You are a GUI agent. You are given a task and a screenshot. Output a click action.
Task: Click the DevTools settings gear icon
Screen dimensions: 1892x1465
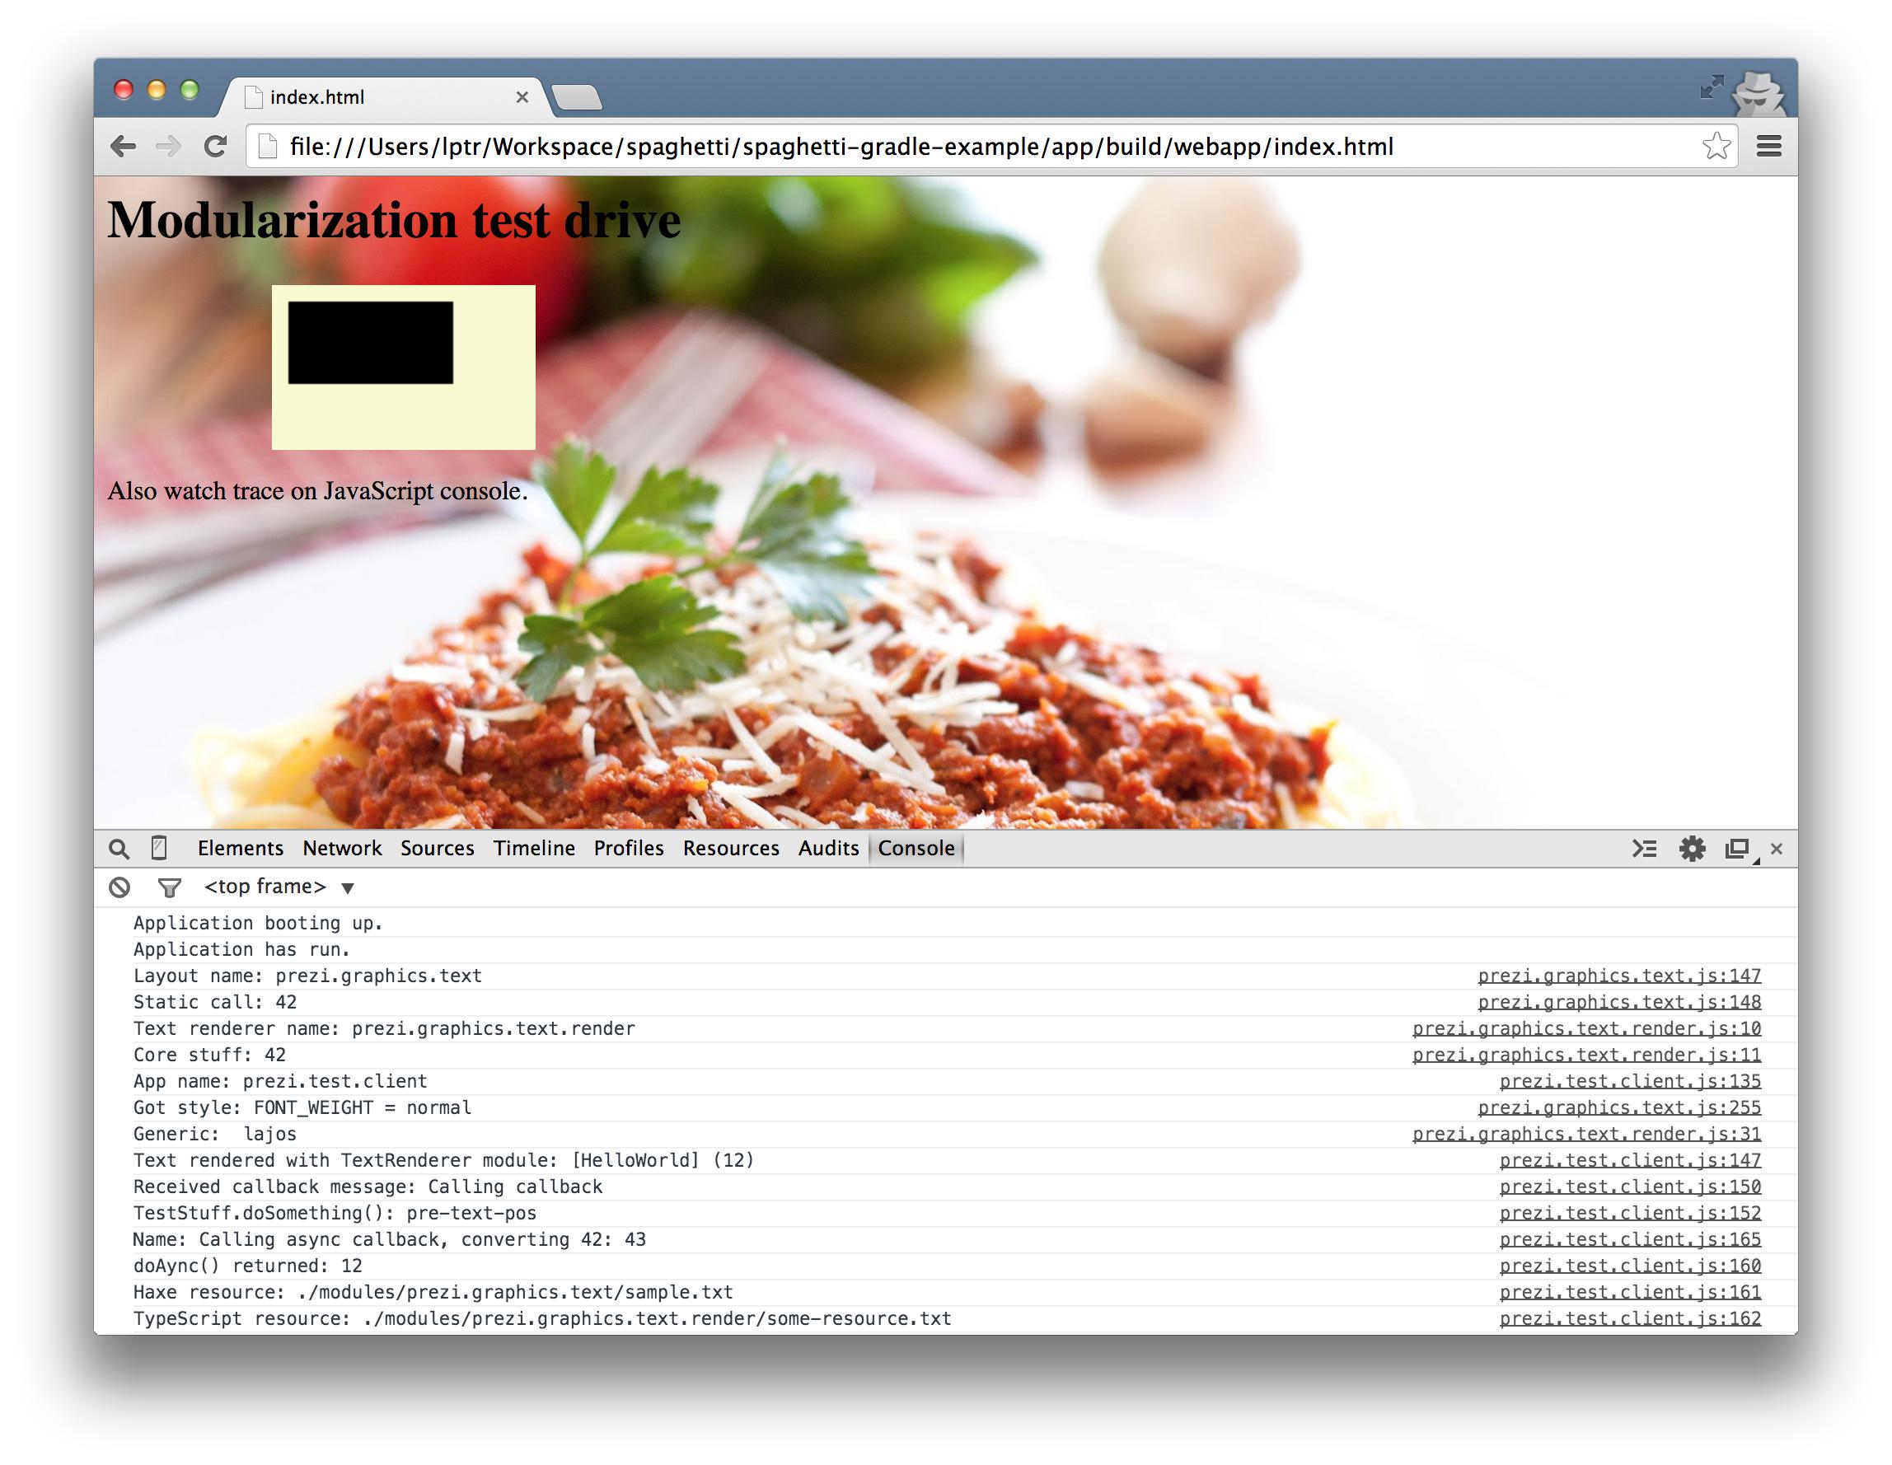coord(1693,848)
